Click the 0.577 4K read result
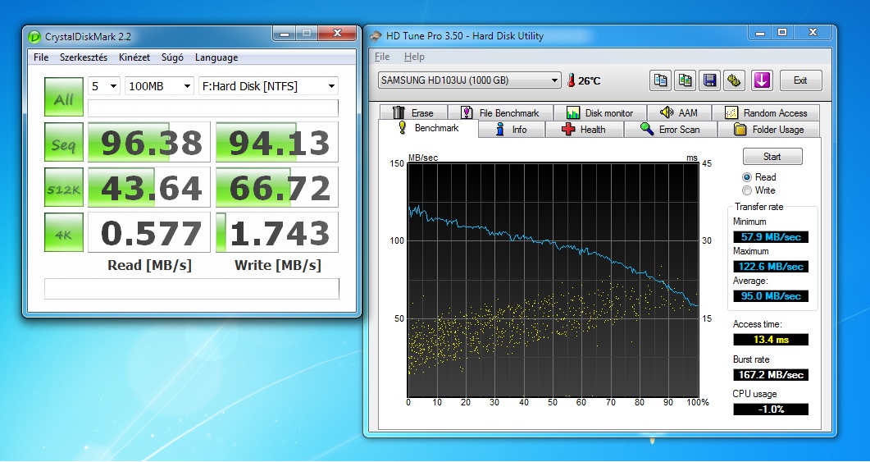 pos(149,232)
